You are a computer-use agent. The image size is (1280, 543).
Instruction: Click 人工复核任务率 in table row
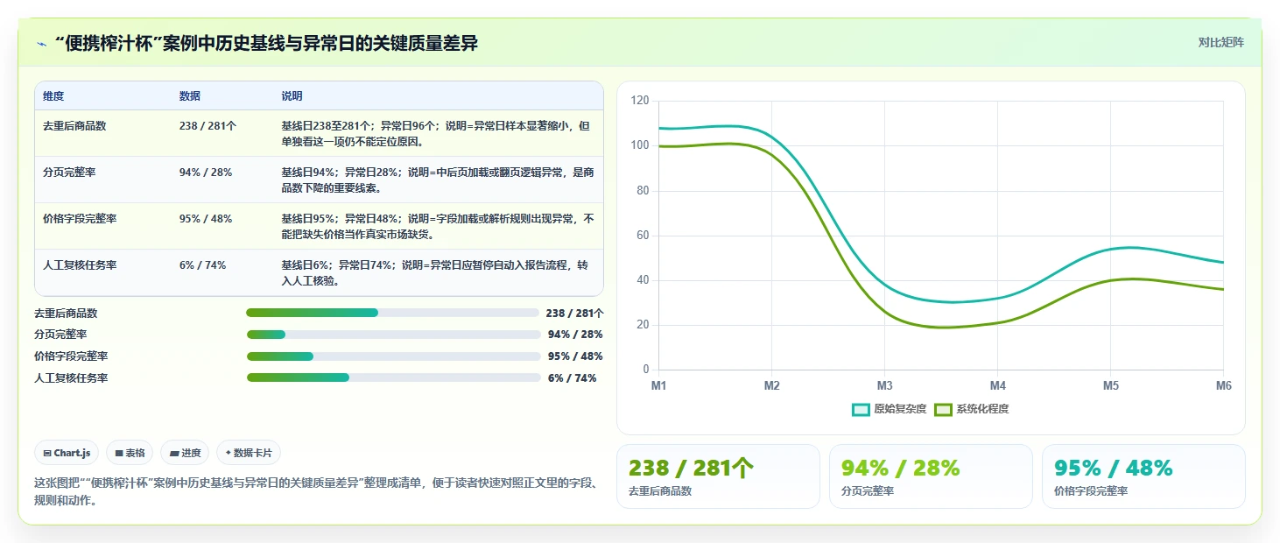point(80,265)
